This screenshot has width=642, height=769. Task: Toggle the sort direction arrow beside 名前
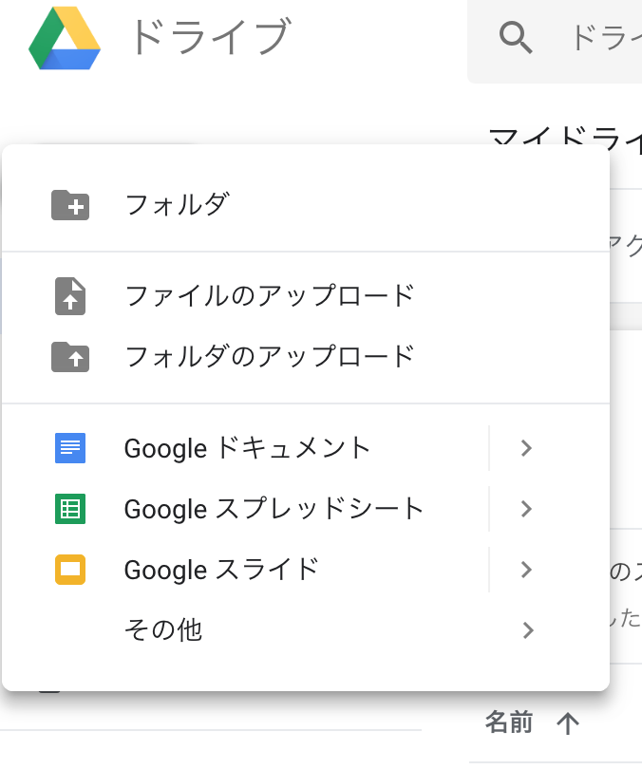tap(567, 724)
